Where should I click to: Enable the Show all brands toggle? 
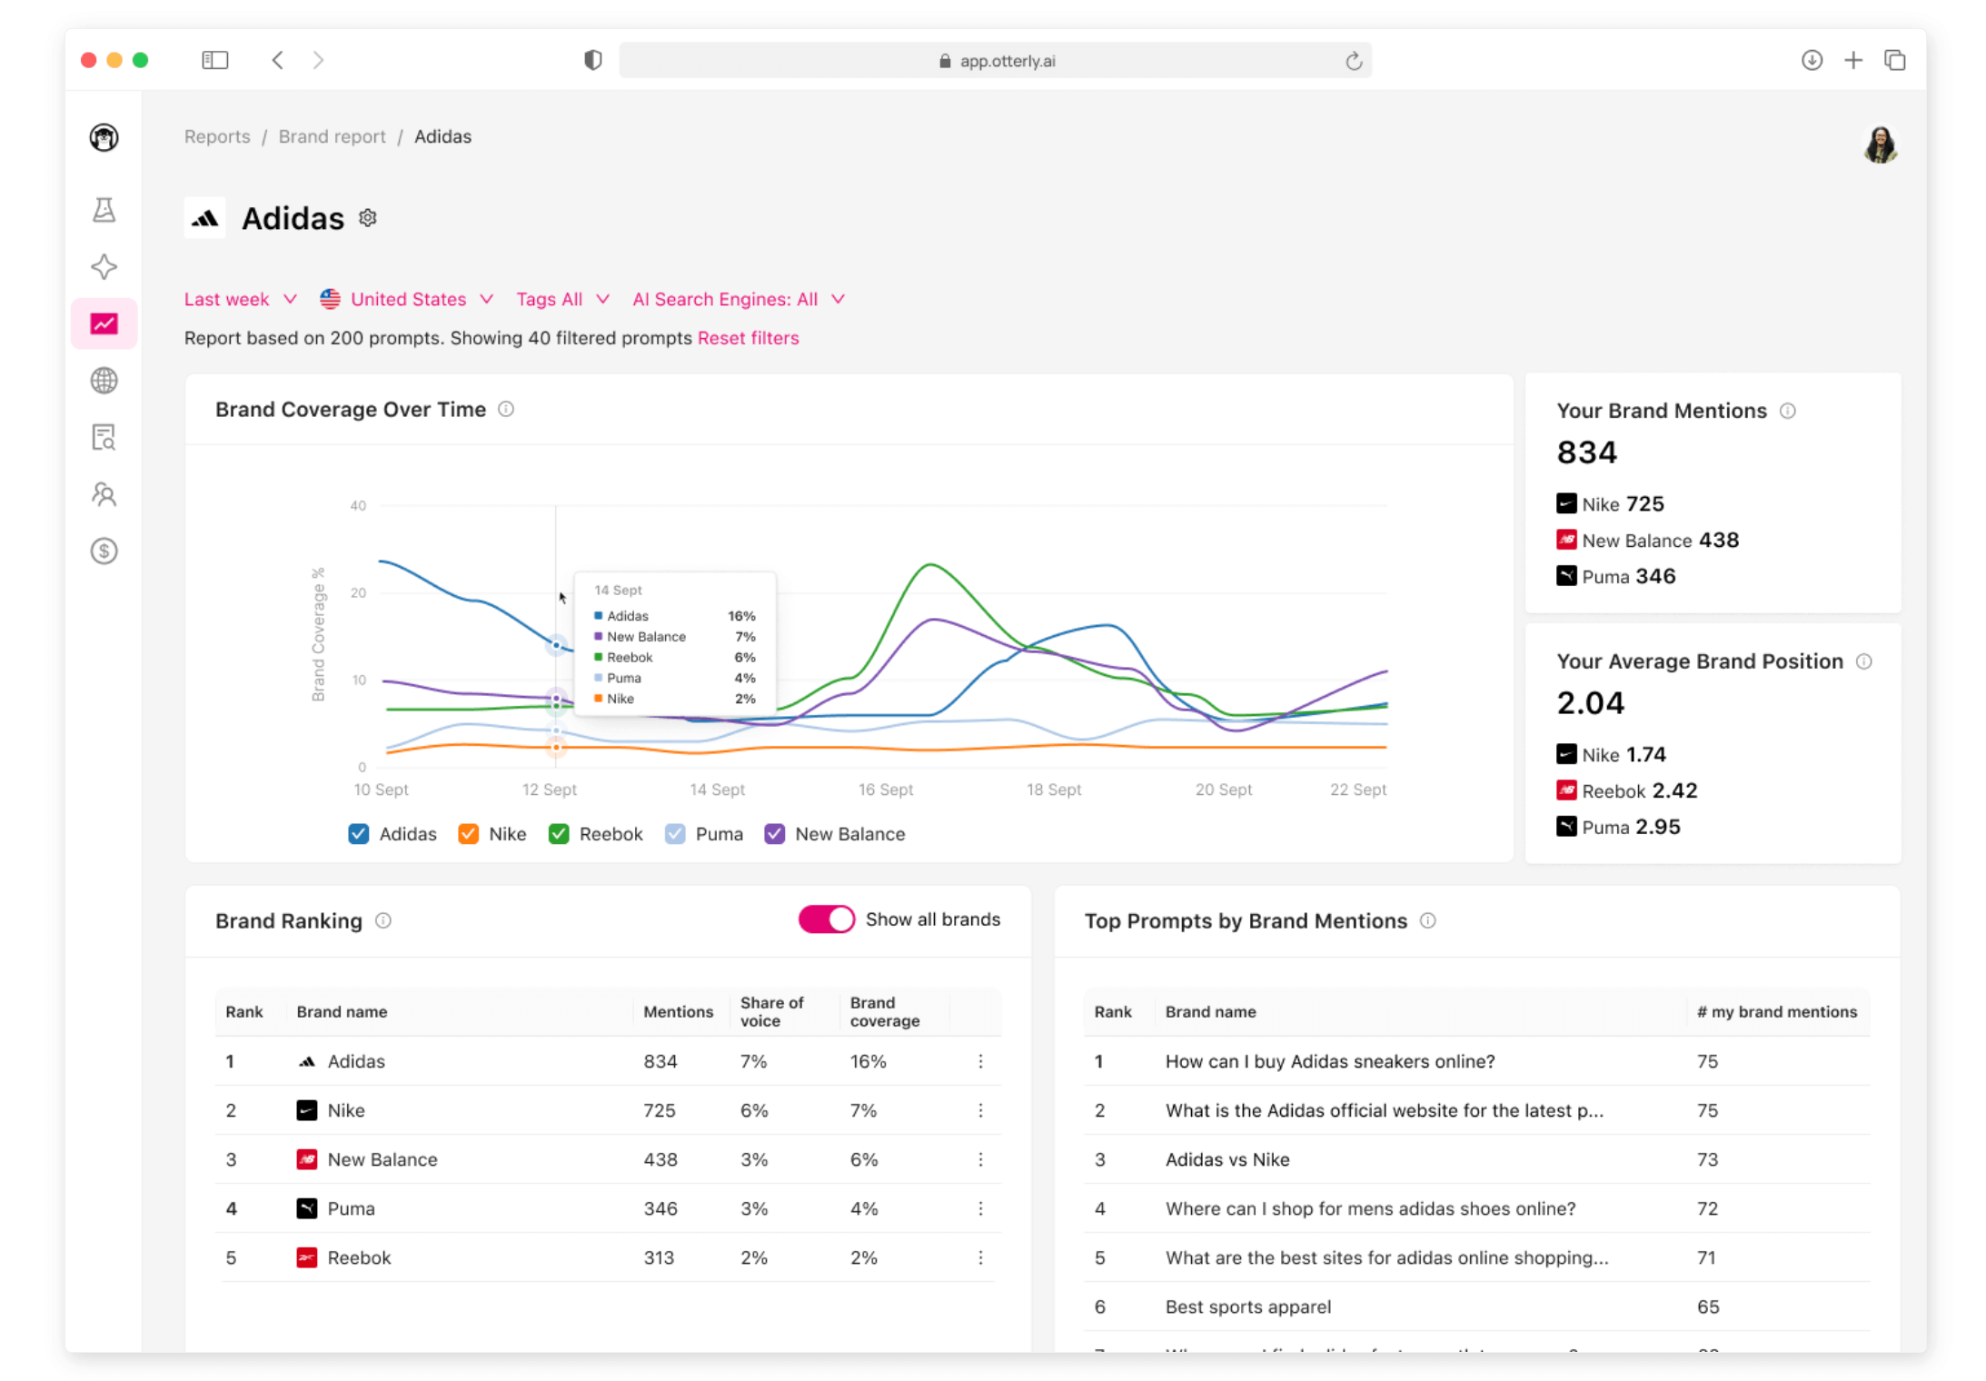[x=826, y=919]
